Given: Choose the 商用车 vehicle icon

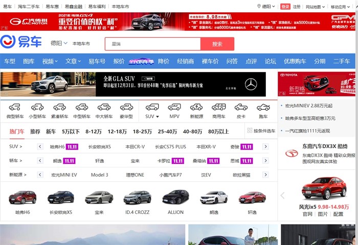Looking at the screenshot, I should (218, 107).
